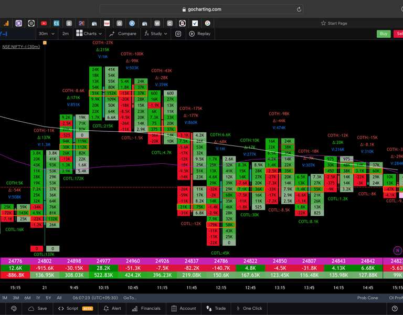Click the V:851K volume label

click(x=73, y=104)
